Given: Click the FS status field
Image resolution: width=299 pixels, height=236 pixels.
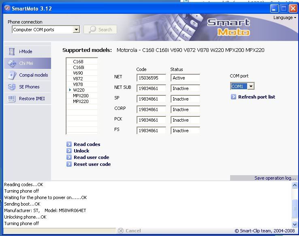Looking at the screenshot, I should (x=185, y=131).
